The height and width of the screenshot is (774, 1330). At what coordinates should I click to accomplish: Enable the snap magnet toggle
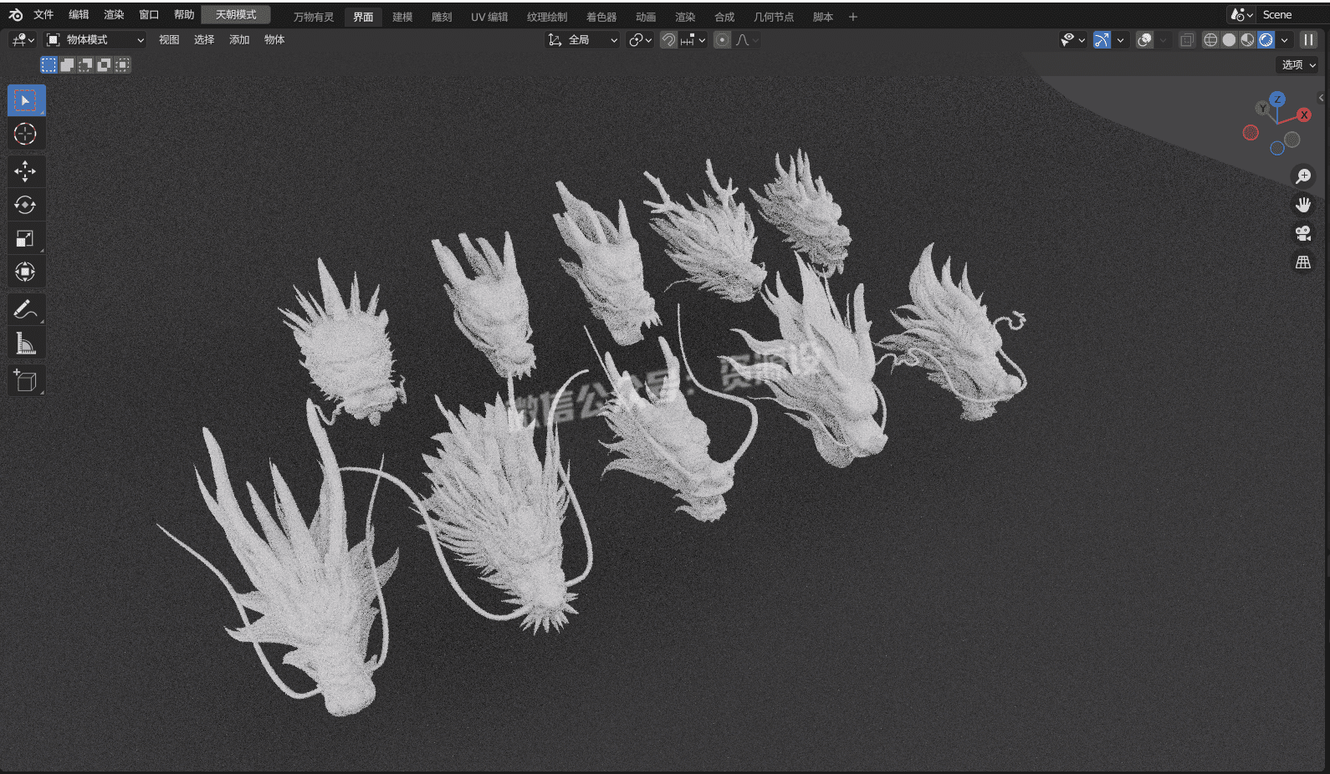[x=668, y=40]
